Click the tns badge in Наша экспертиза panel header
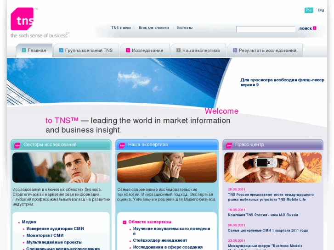This screenshot has height=250, width=334. tap(122, 145)
